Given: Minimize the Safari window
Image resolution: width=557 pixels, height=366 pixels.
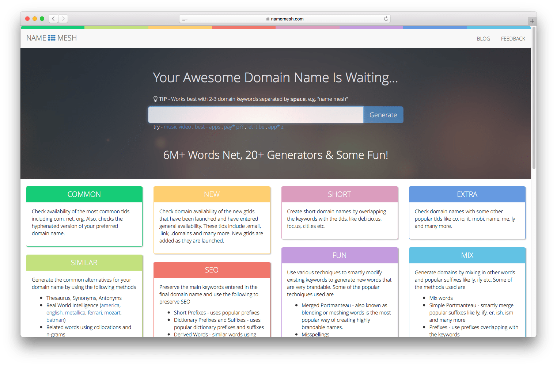Looking at the screenshot, I should point(35,19).
